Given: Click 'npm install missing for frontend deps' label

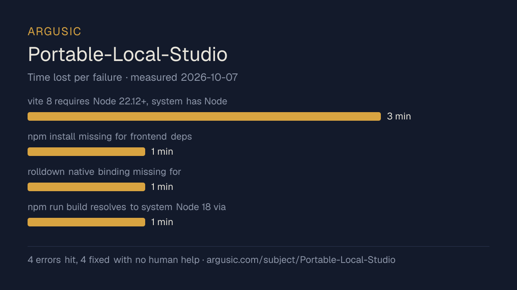Looking at the screenshot, I should pos(110,137).
